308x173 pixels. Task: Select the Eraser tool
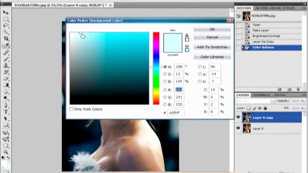(x=6, y=78)
